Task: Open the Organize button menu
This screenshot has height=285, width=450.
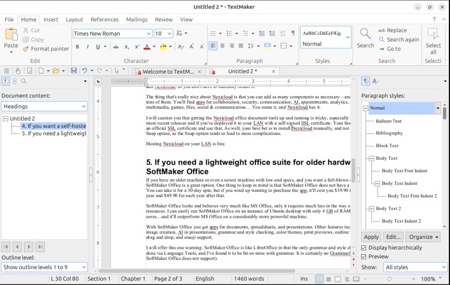Action: coord(423,237)
